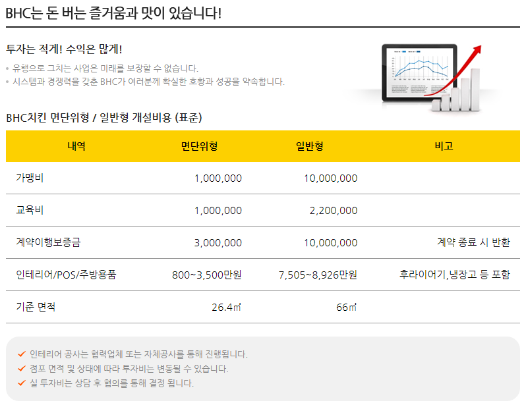Select the subheading '투자는 적게! 수익은 많게!'

tap(64, 49)
